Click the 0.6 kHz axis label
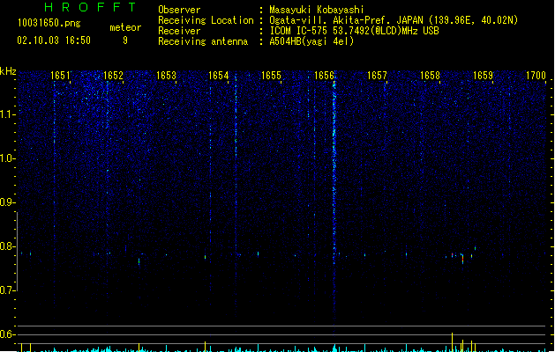 7,334
